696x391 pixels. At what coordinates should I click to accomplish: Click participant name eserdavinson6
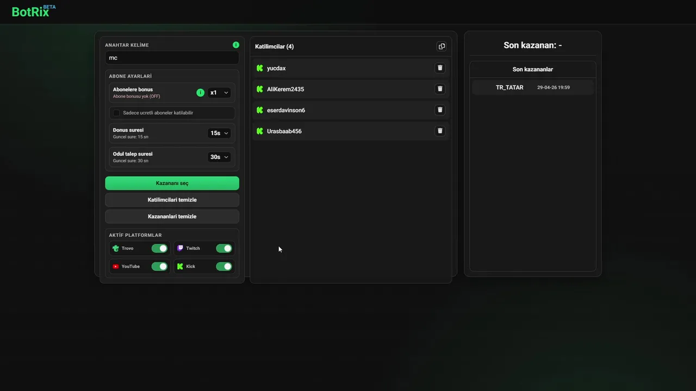pyautogui.click(x=286, y=110)
